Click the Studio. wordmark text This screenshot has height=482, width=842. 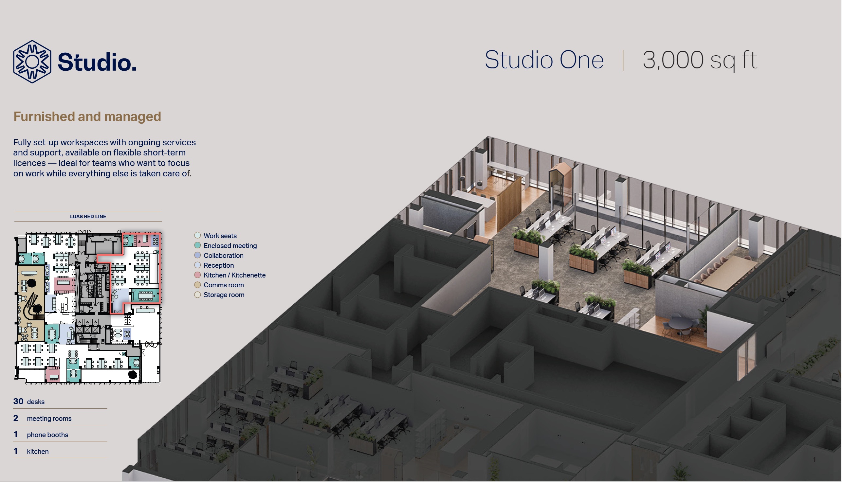tap(97, 62)
